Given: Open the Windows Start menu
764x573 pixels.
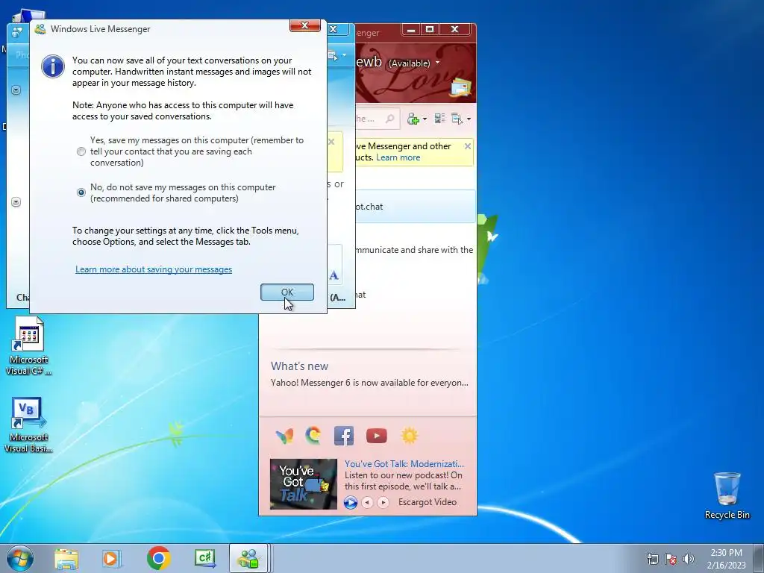Looking at the screenshot, I should click(19, 558).
